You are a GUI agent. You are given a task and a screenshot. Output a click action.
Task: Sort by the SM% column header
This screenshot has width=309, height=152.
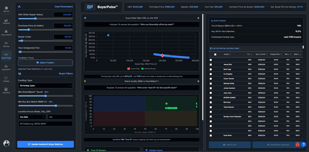tap(288, 54)
